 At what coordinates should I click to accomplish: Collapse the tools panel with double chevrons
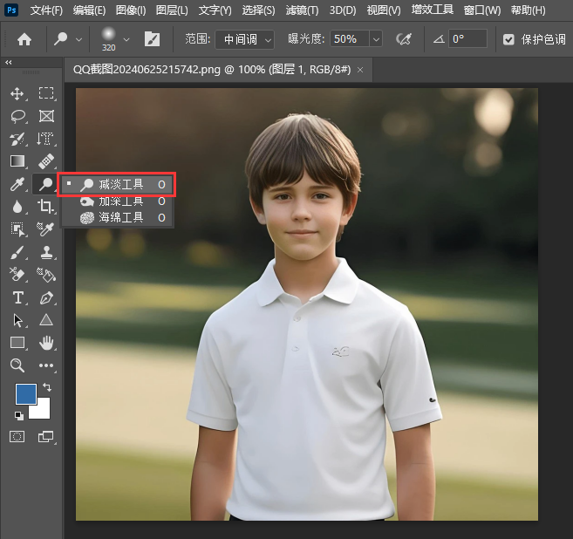point(9,63)
